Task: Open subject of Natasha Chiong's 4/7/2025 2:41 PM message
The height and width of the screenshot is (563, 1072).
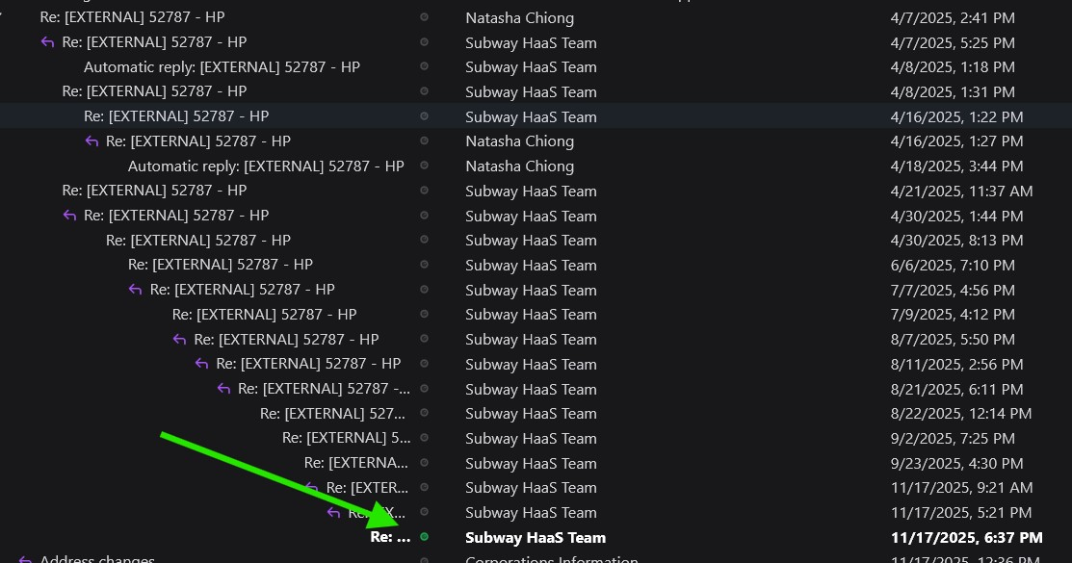Action: pyautogui.click(x=132, y=17)
